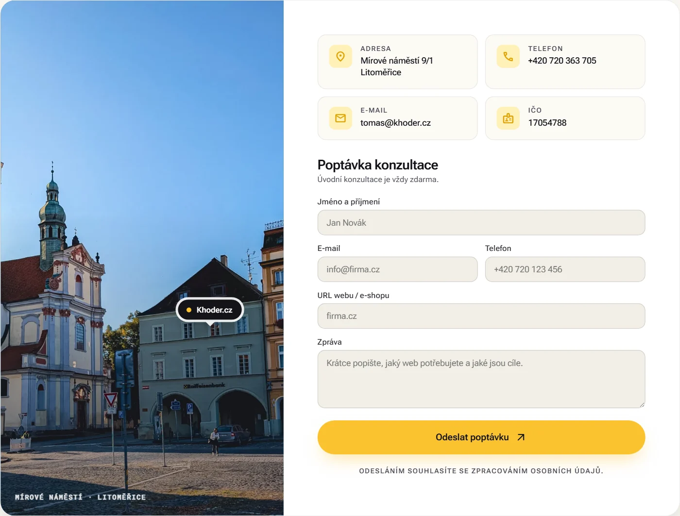Click the Zpráva field label

click(x=329, y=342)
